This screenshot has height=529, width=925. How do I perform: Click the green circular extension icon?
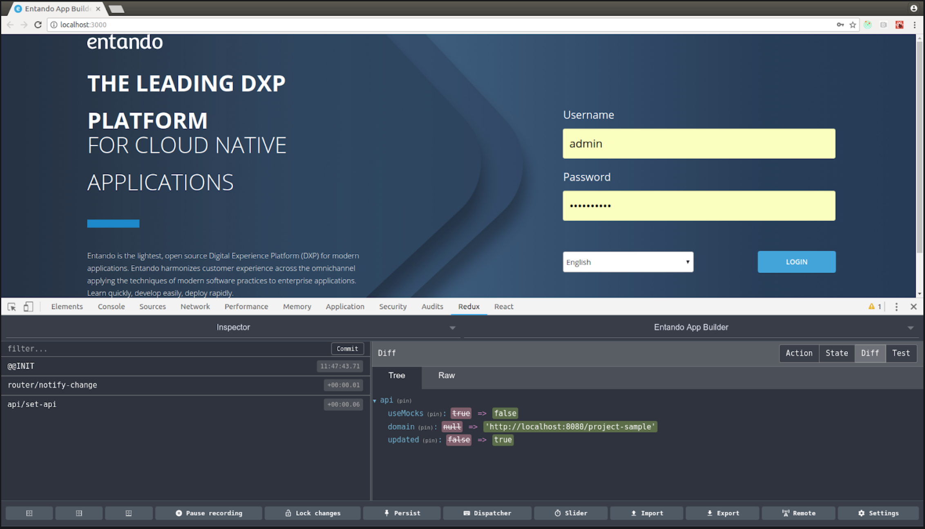pyautogui.click(x=868, y=25)
